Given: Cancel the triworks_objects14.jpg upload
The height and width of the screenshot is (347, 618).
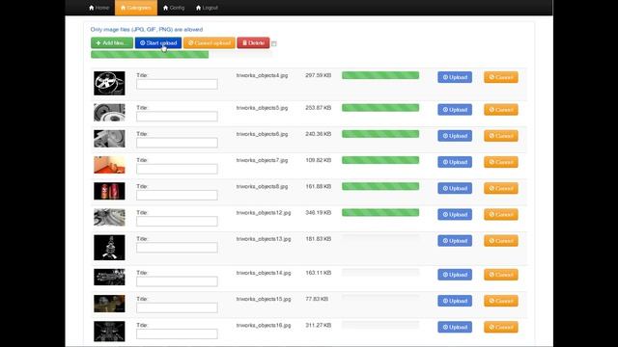Looking at the screenshot, I should tap(501, 275).
